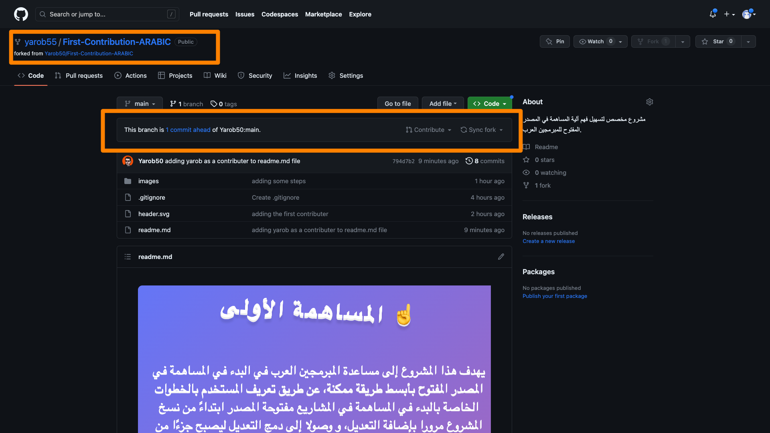Expand the Sync fork dropdown
The height and width of the screenshot is (433, 770).
(482, 130)
